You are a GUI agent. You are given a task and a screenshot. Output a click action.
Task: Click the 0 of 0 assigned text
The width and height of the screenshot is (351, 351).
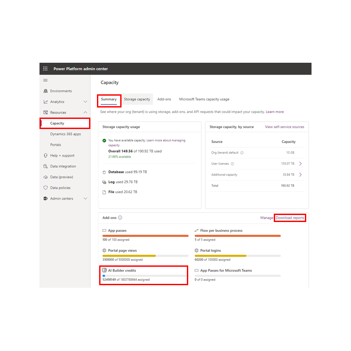click(205, 279)
